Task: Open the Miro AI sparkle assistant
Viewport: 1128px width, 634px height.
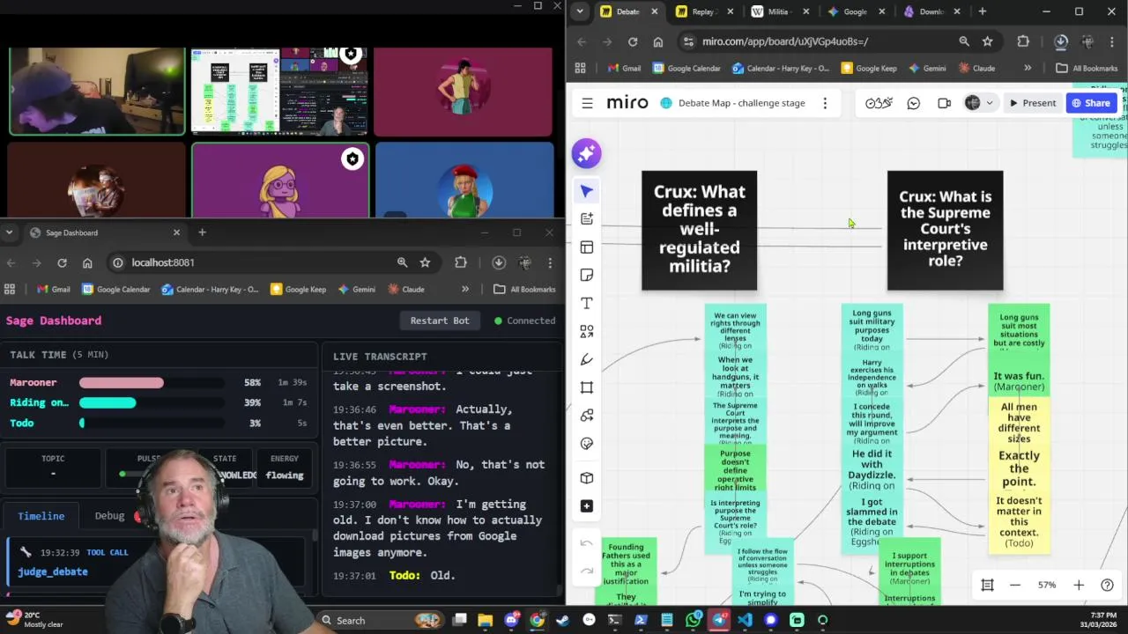Action: point(586,153)
